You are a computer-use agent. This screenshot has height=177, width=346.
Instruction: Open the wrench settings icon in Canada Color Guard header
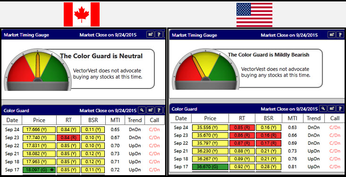[142, 110]
